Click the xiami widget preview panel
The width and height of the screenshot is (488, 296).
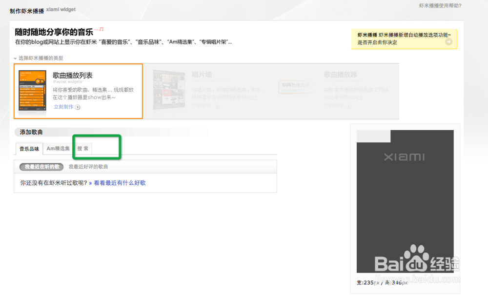(405, 201)
